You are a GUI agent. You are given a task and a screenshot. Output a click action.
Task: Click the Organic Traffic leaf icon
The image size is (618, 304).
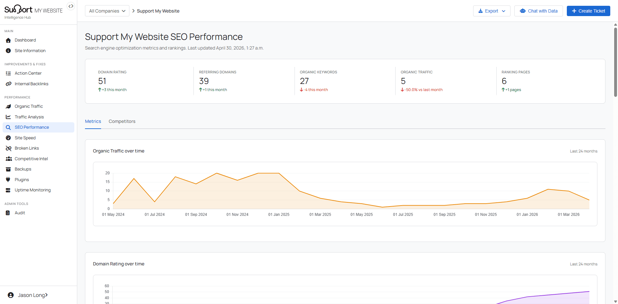click(x=8, y=106)
